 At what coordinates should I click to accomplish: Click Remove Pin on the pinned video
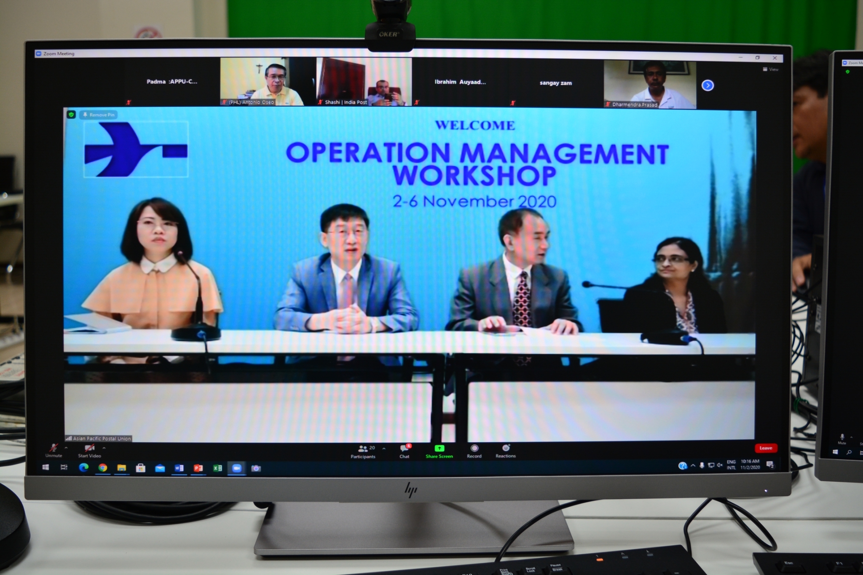(x=99, y=115)
